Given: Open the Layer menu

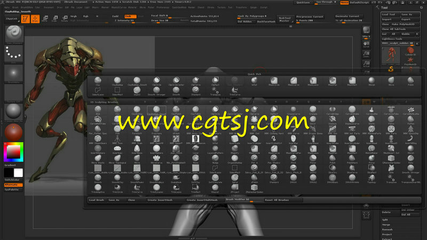Looking at the screenshot, I should [79, 7].
